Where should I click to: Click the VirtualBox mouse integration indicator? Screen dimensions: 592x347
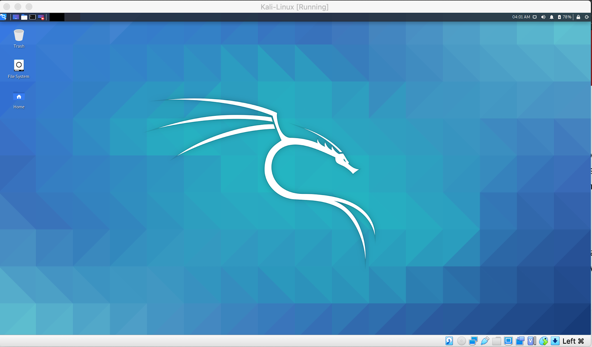544,341
